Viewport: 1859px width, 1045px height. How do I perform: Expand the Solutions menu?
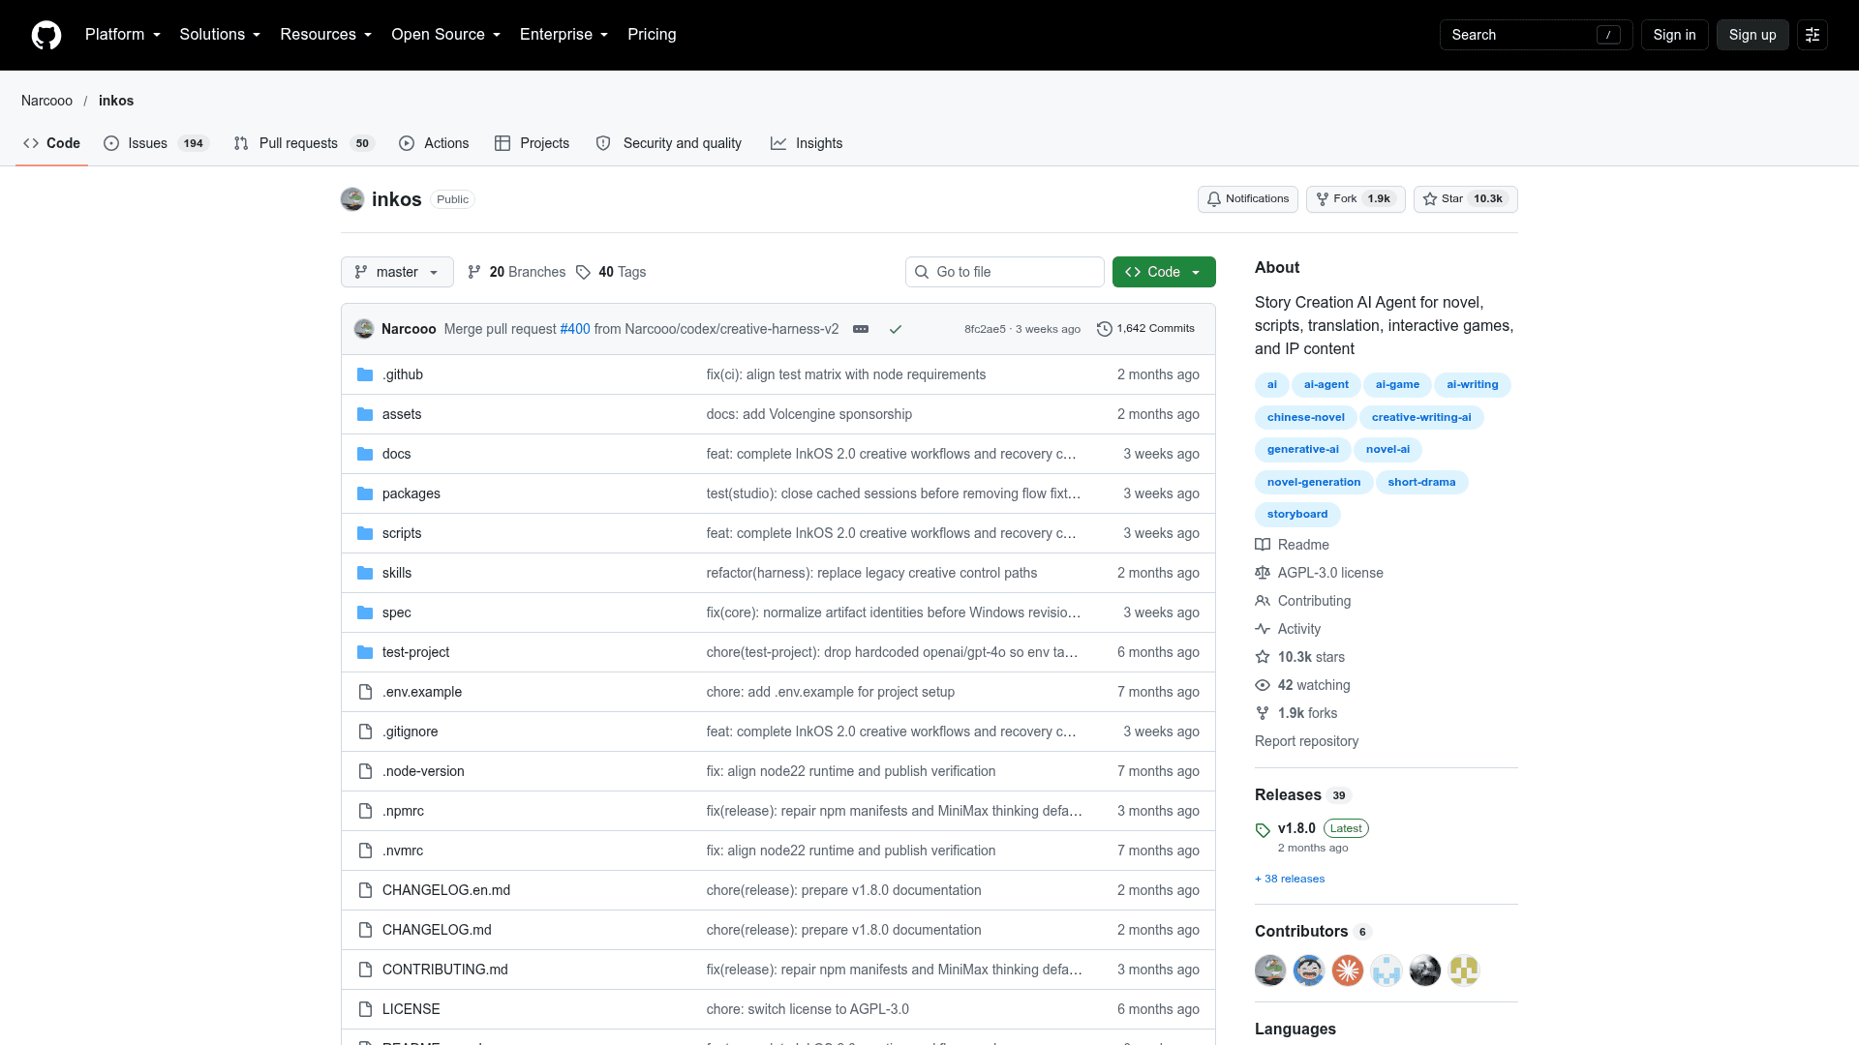tap(220, 35)
